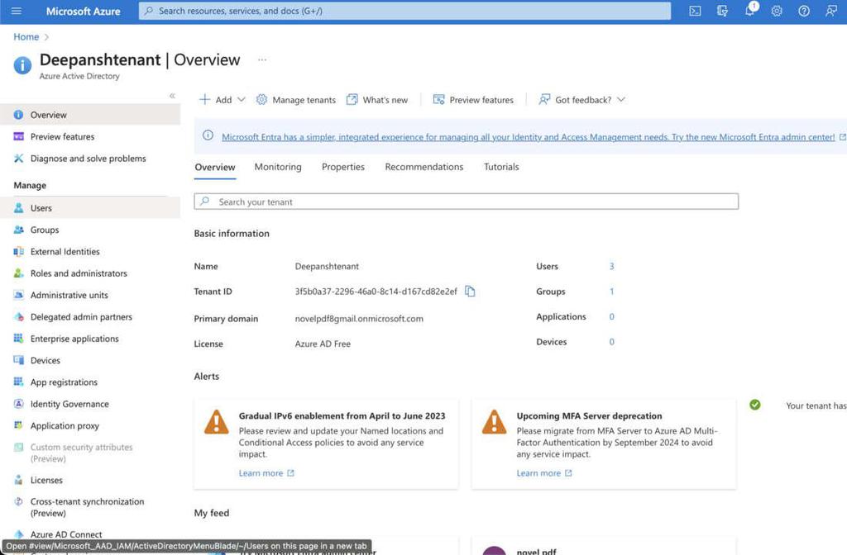Open Cloud Shell icon in top bar
Viewport: 847px width, 555px height.
tap(695, 11)
